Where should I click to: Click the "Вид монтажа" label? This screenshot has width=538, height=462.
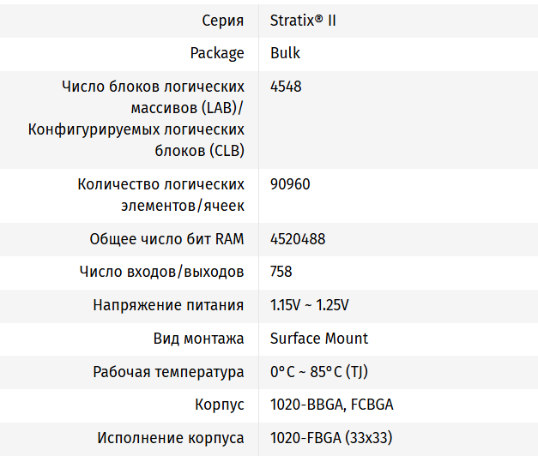pos(198,339)
